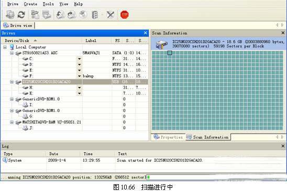Click the Log Text column header
287x191 pixels.
[201, 154]
